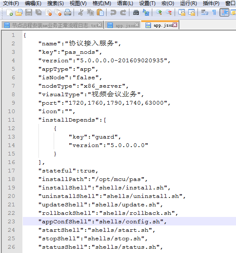Image resolution: width=236 pixels, height=253 pixels.
Task: Click the "key":"guard" line
Action: 95,137
